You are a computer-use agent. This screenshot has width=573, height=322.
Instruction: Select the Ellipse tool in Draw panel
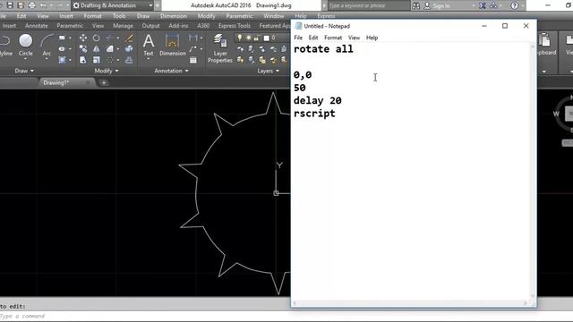coord(62,49)
